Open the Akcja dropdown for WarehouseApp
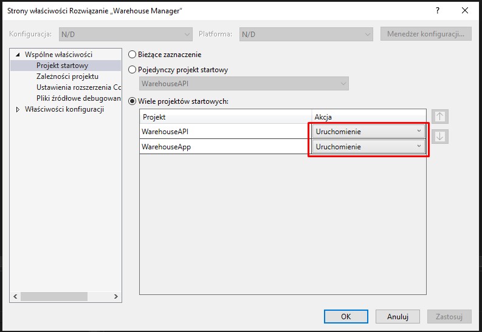 (x=368, y=147)
